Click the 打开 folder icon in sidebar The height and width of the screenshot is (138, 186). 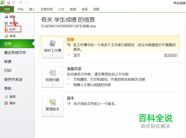6,29
